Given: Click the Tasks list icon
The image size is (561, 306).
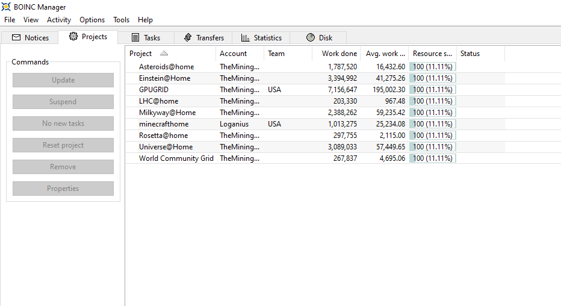Looking at the screenshot, I should click(x=135, y=37).
